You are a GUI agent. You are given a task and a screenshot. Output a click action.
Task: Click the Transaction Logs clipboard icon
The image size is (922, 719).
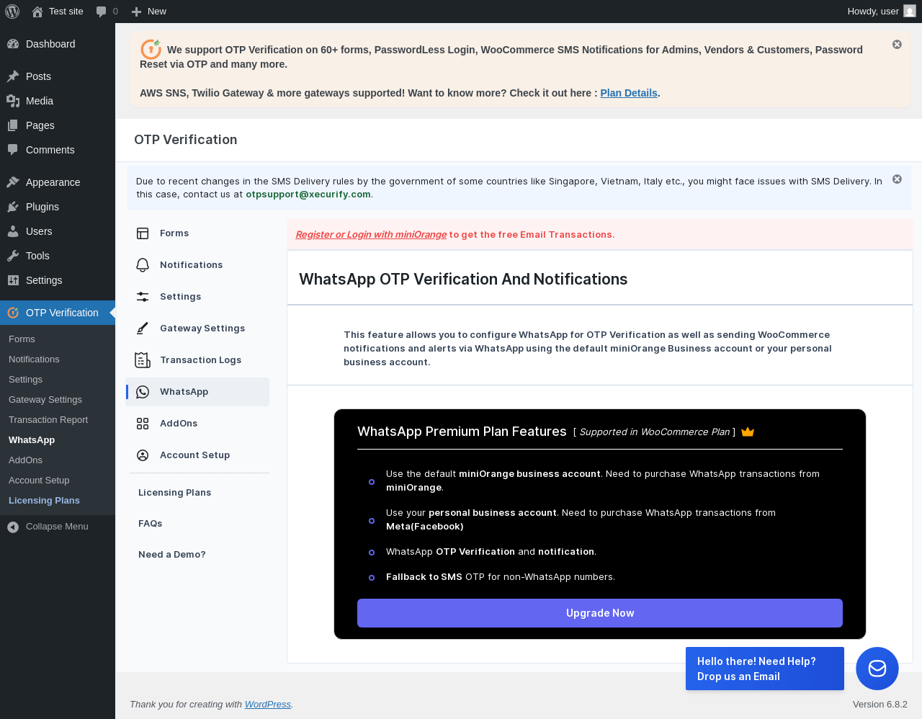tap(143, 360)
